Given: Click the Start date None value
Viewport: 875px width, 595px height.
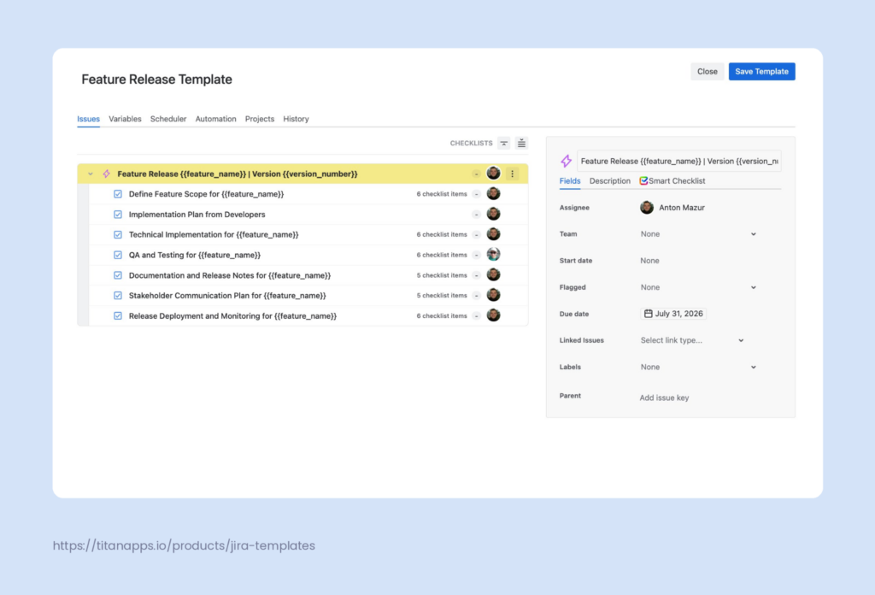Looking at the screenshot, I should tap(649, 261).
